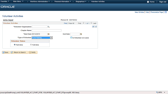Click the Save button
Viewport: 168px width, 94px height.
(6, 52)
